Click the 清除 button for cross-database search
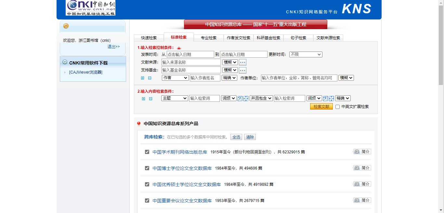This screenshot has width=444, height=213. 250,137
